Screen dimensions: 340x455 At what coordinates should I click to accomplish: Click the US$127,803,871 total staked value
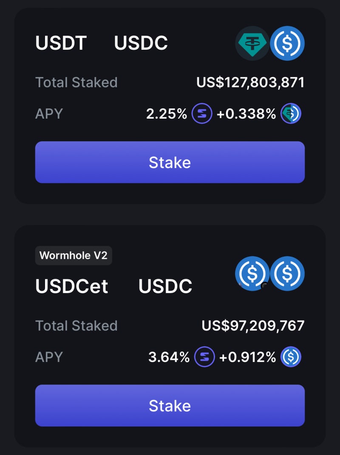click(x=250, y=82)
